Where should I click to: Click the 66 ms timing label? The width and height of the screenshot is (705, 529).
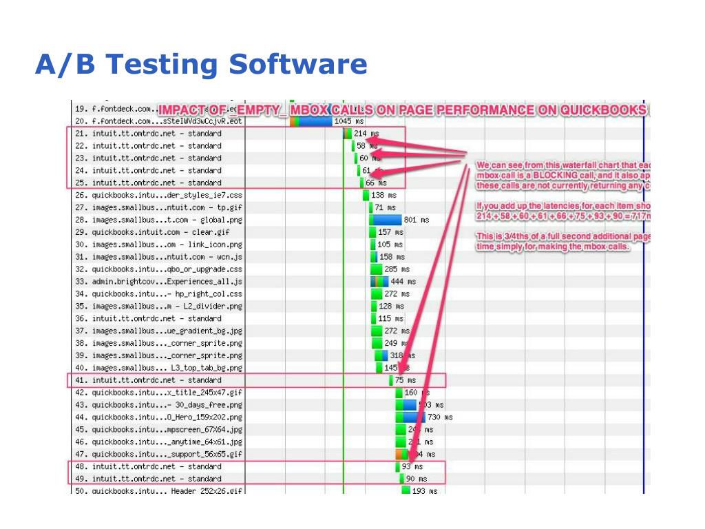[x=377, y=183]
